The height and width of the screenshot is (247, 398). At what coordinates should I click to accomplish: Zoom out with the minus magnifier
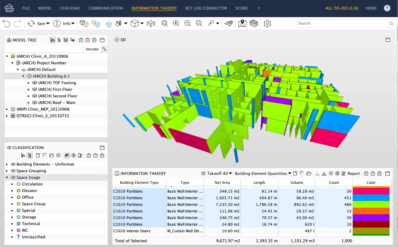pos(188,23)
